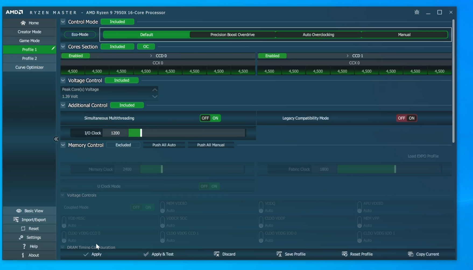Image resolution: width=473 pixels, height=270 pixels.
Task: Open Game Mode tab
Action: (x=29, y=41)
